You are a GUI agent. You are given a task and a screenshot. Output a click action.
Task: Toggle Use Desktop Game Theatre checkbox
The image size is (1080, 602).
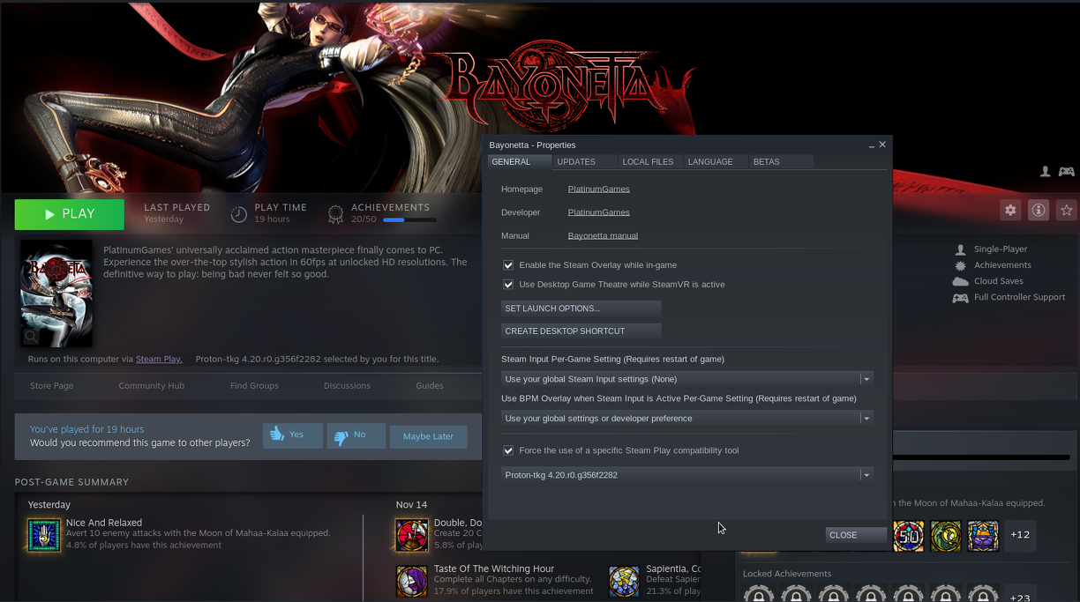click(508, 285)
